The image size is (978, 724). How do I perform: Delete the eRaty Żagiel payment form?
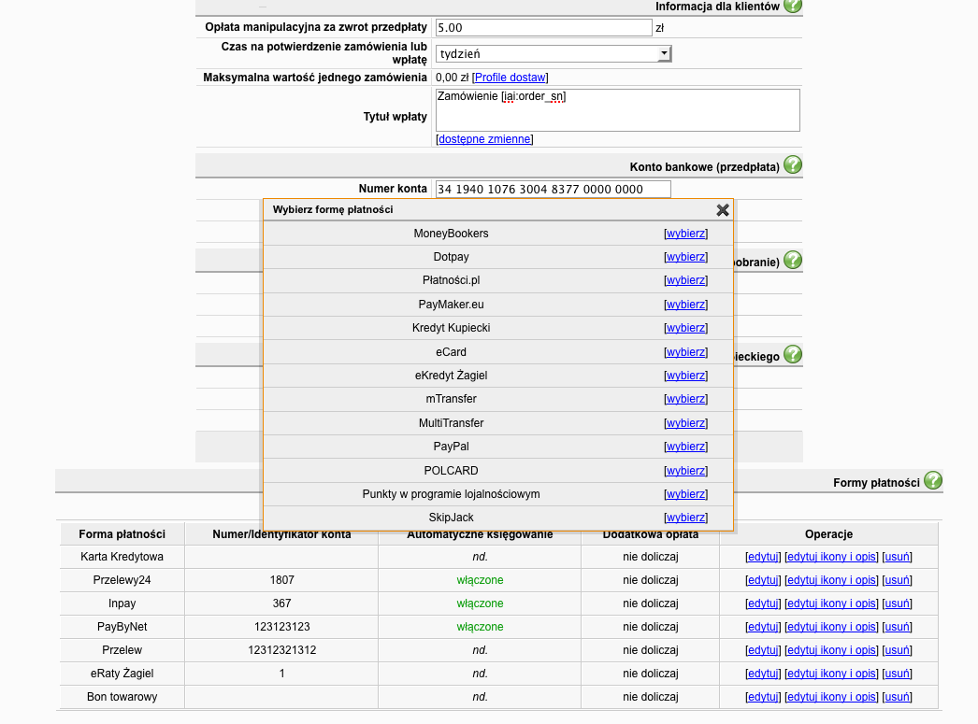897,674
